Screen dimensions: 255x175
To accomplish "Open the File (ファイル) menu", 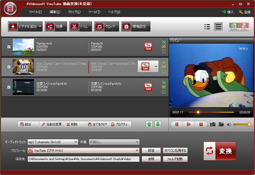I will click(x=35, y=12).
